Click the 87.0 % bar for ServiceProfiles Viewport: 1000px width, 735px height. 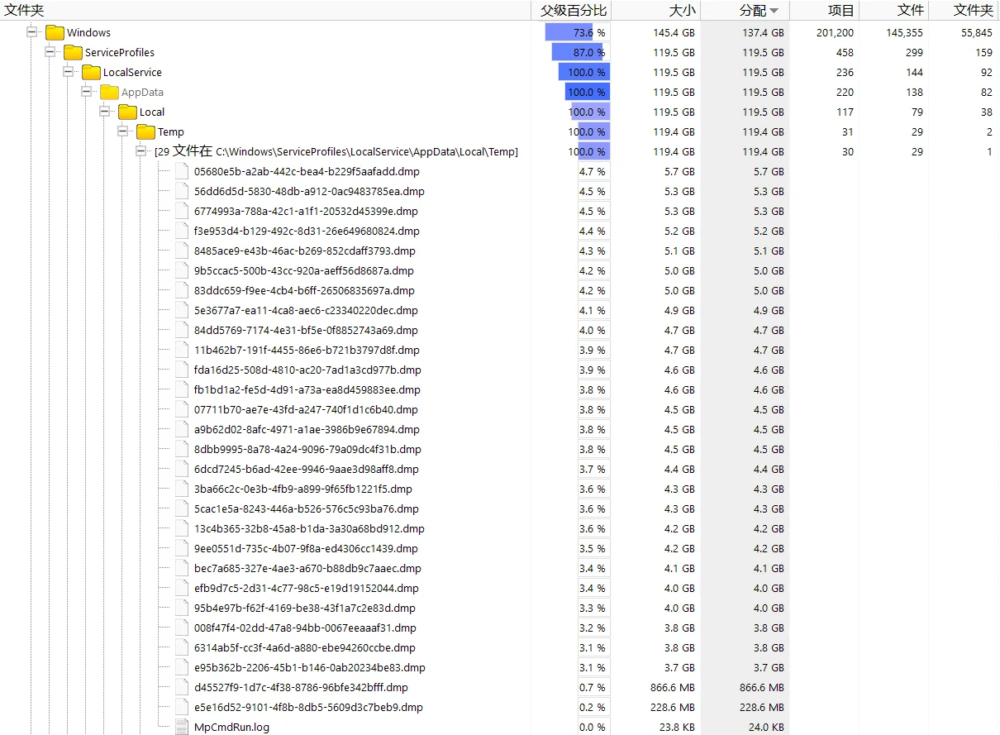tap(581, 52)
